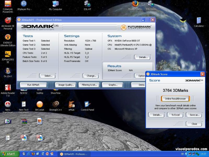Image resolution: width=209 pixels, height=157 pixels.
Task: Open the Control Panel desktop icon
Action: coord(87,104)
